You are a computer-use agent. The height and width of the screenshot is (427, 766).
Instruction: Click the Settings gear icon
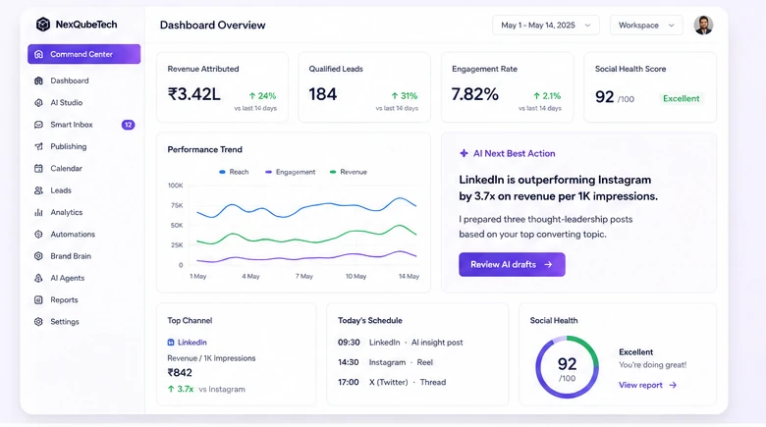38,321
